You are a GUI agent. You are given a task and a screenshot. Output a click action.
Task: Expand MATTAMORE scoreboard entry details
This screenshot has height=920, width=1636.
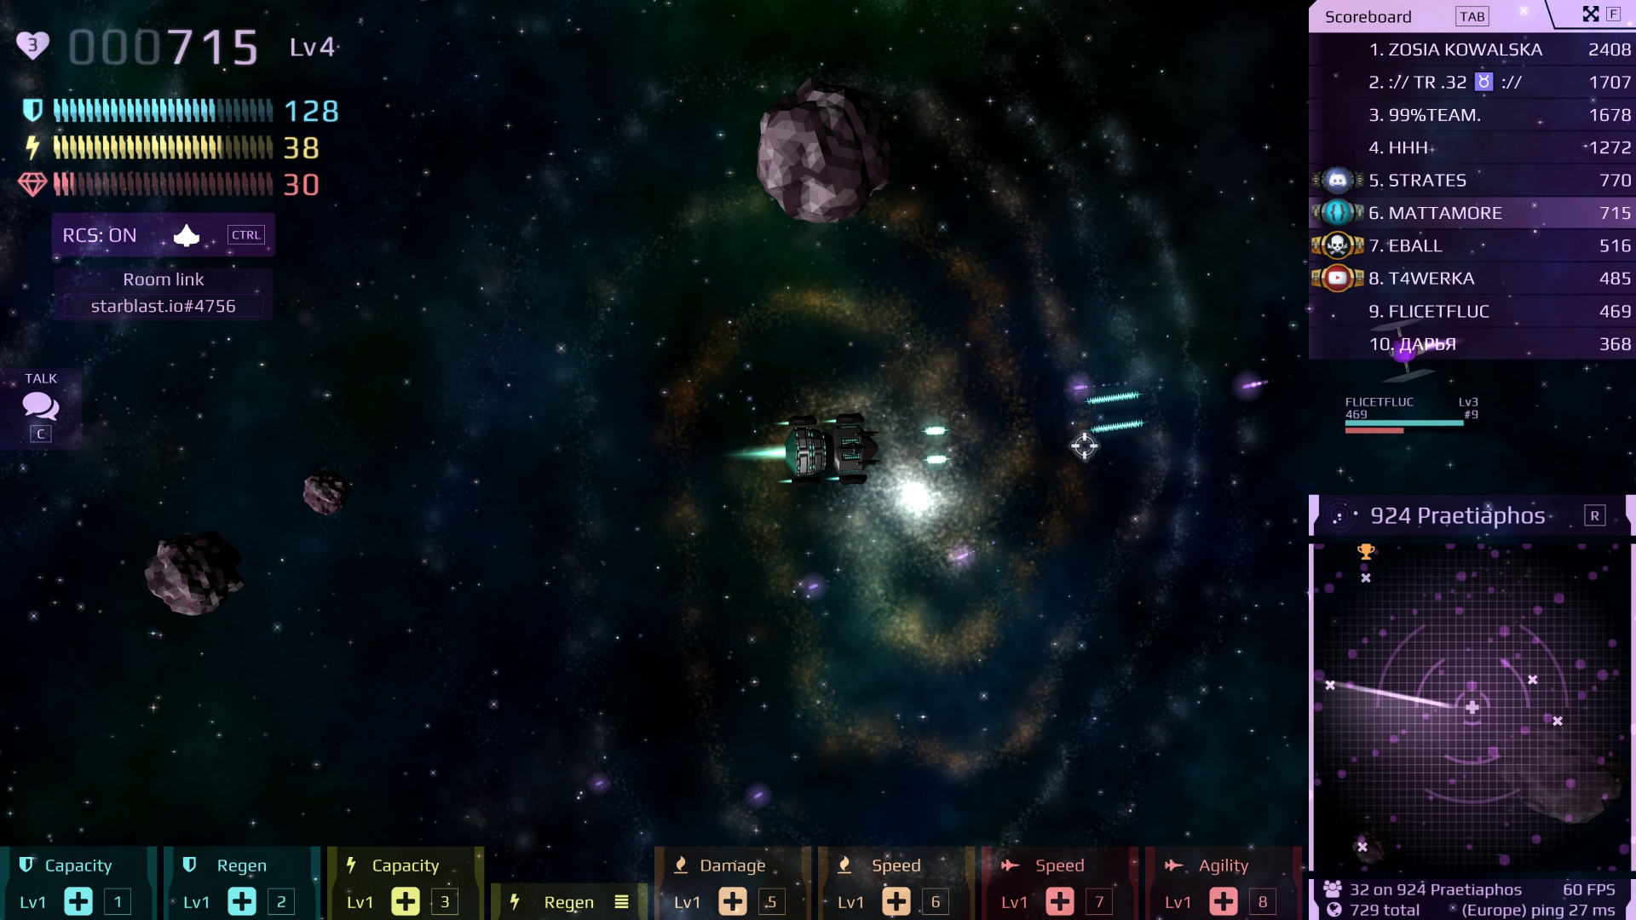[x=1472, y=212]
